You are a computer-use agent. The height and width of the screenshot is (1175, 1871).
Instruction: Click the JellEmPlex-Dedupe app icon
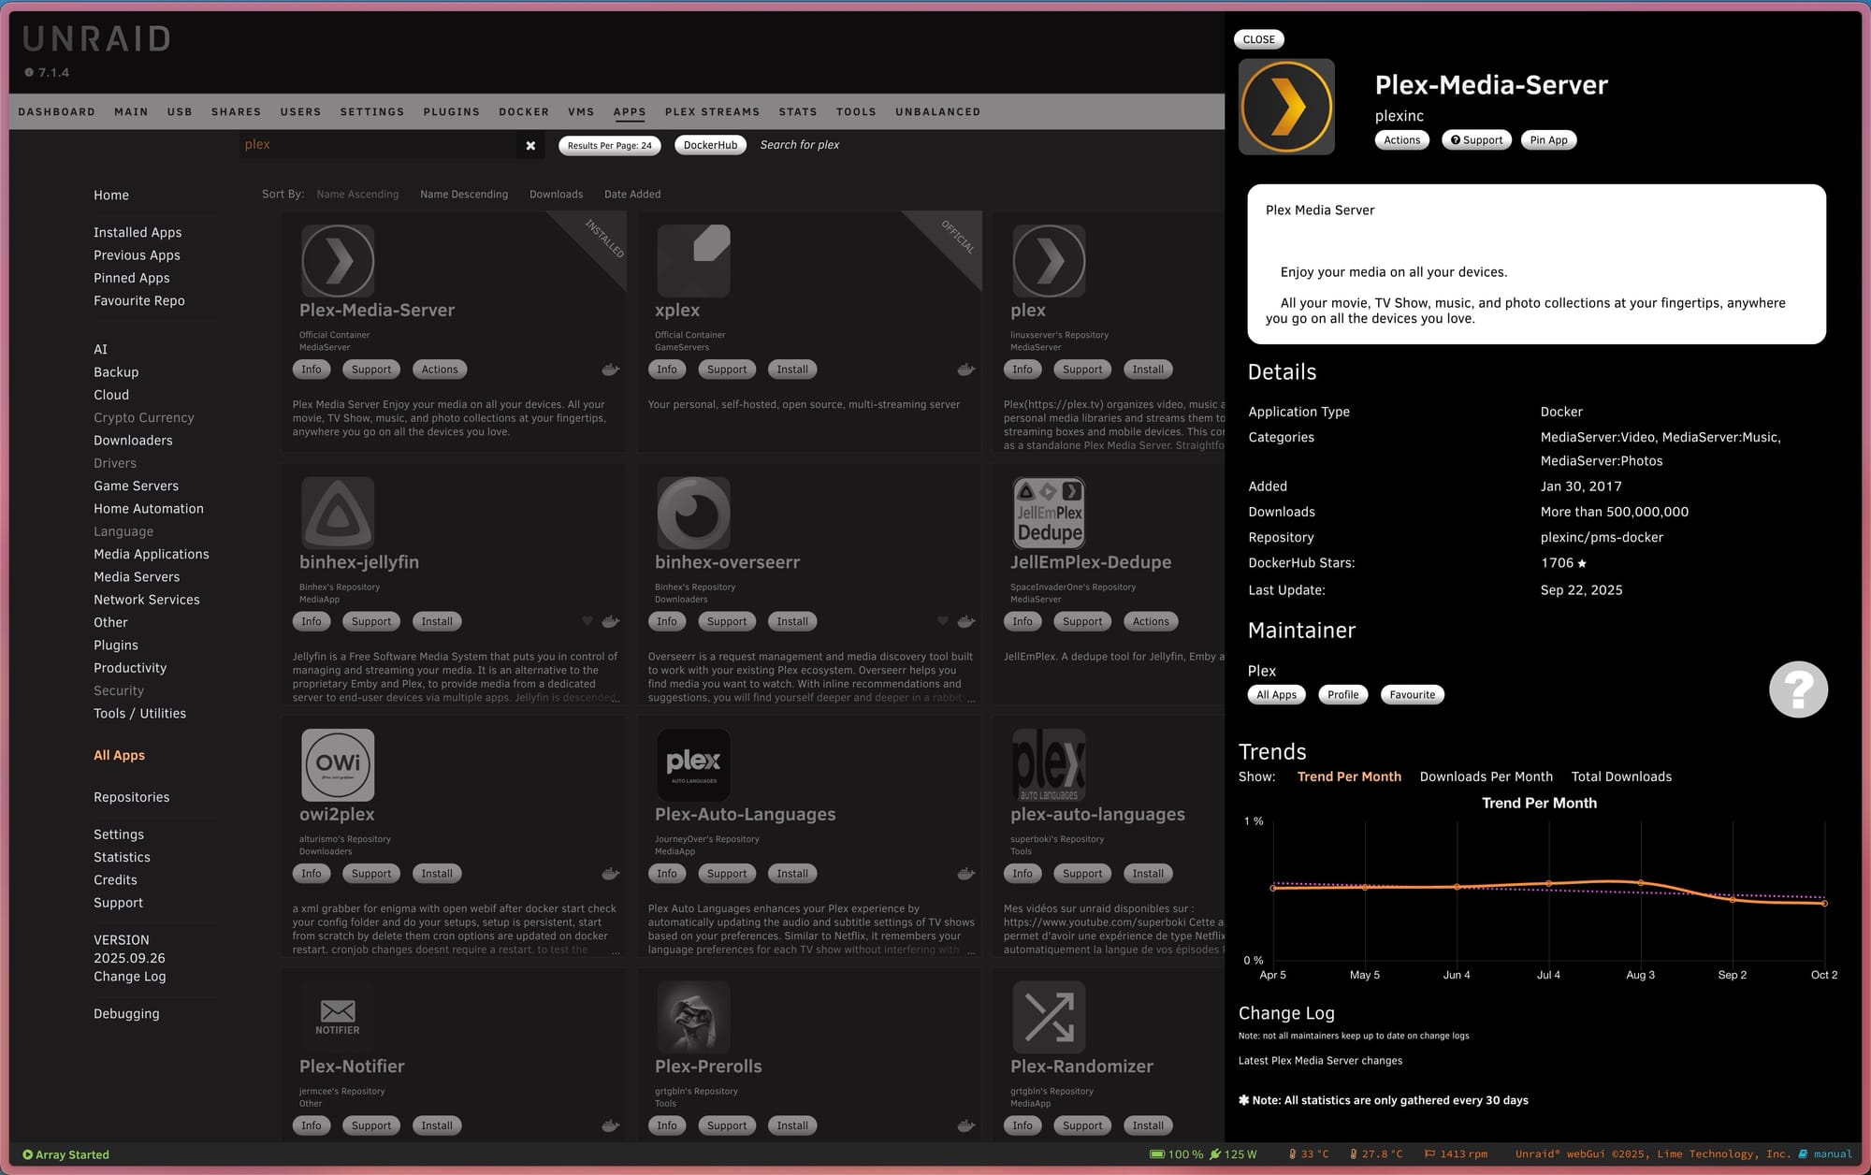pos(1049,512)
